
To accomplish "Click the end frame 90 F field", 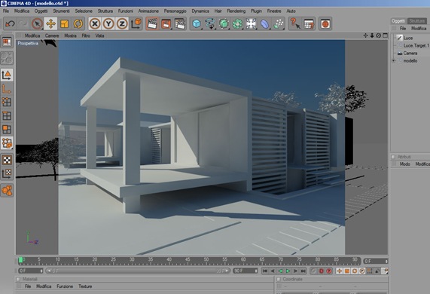I will 245,271.
